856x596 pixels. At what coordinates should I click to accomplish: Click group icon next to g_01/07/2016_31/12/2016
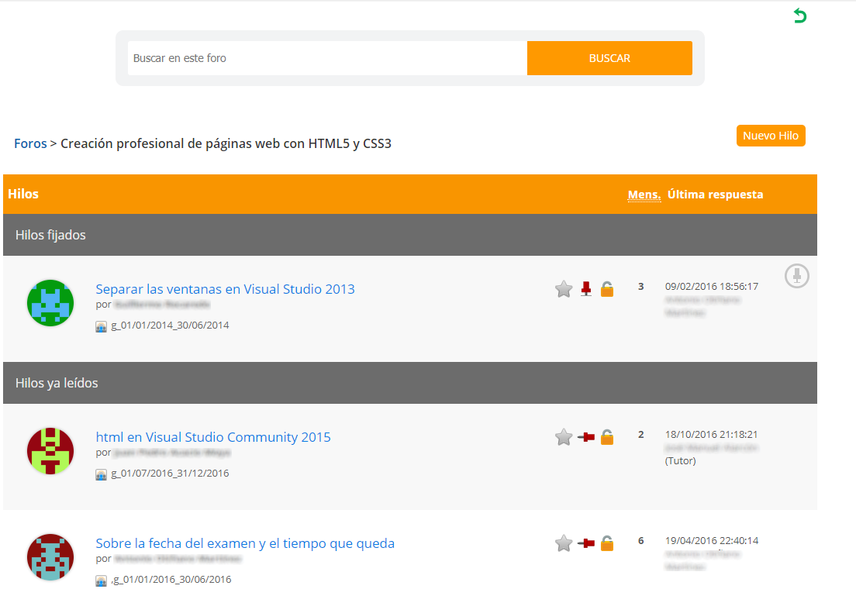(101, 474)
